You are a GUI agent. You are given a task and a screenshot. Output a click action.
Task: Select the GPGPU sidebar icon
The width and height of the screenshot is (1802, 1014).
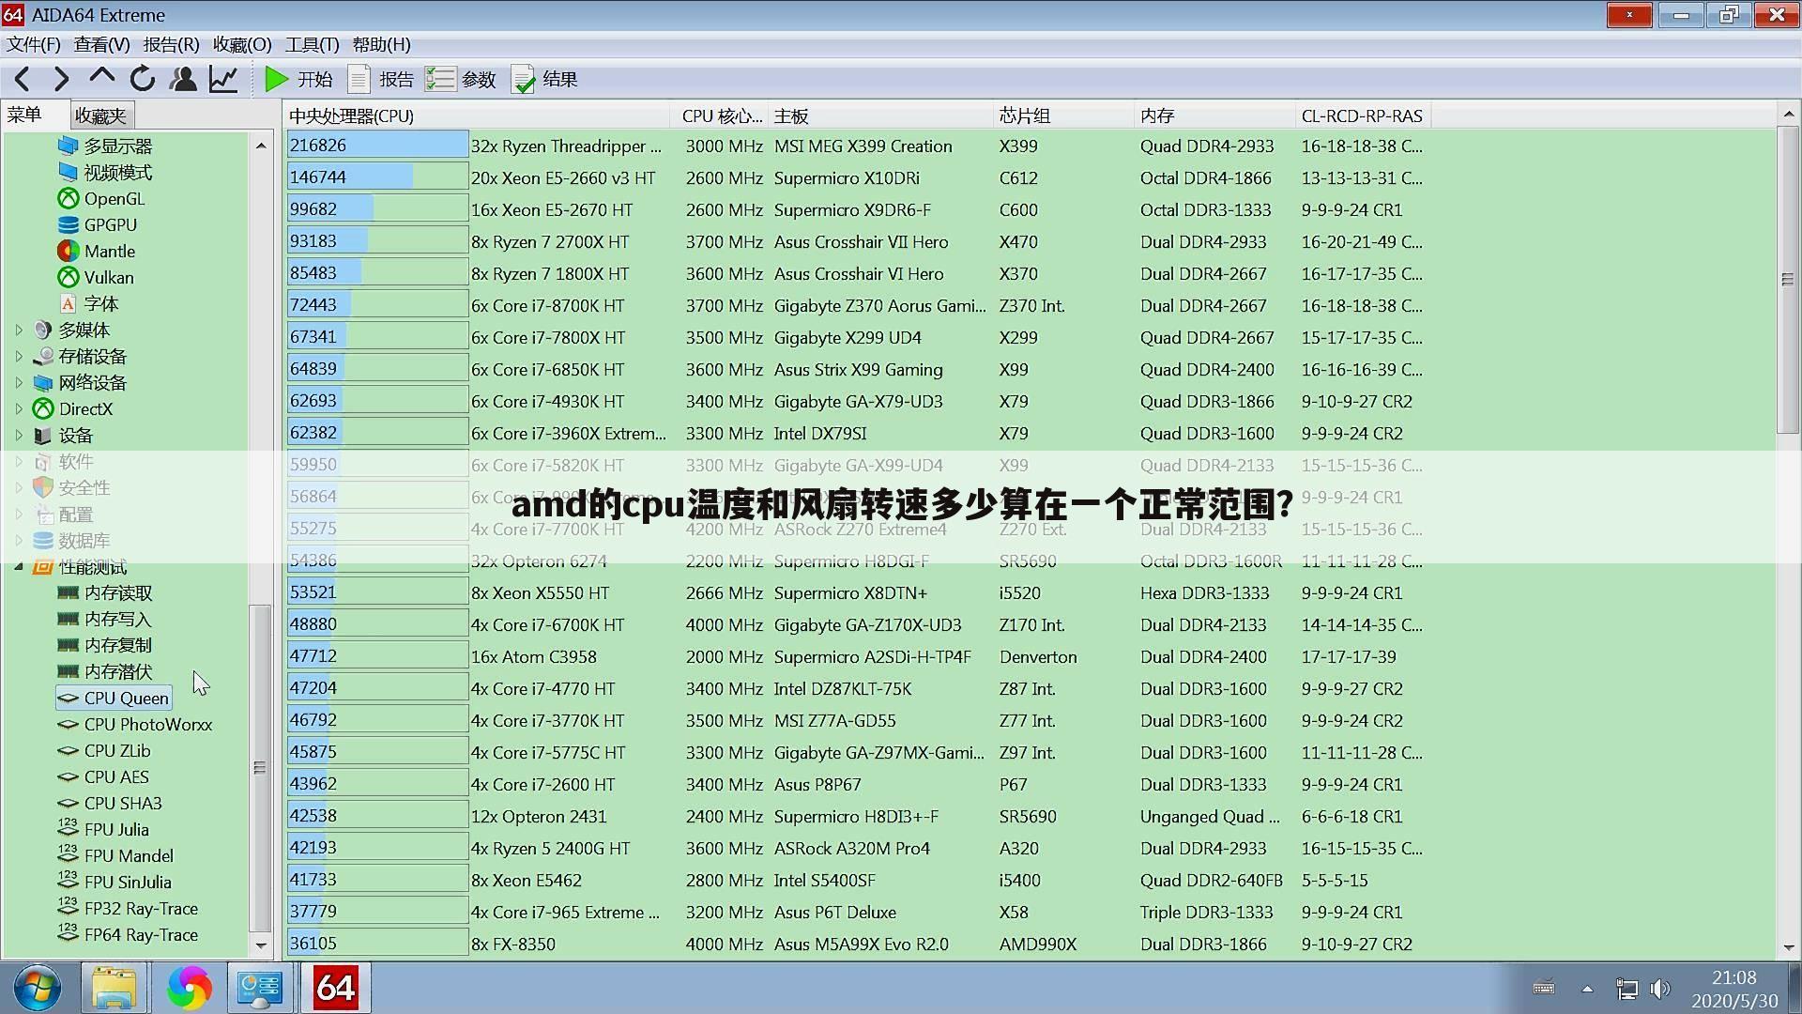tap(67, 224)
